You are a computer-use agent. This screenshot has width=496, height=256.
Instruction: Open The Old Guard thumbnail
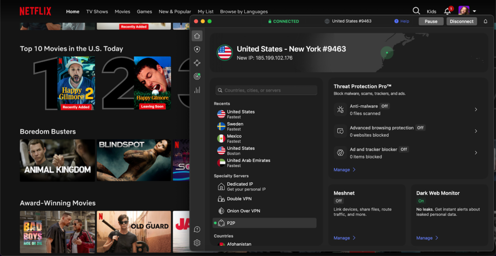click(134, 232)
